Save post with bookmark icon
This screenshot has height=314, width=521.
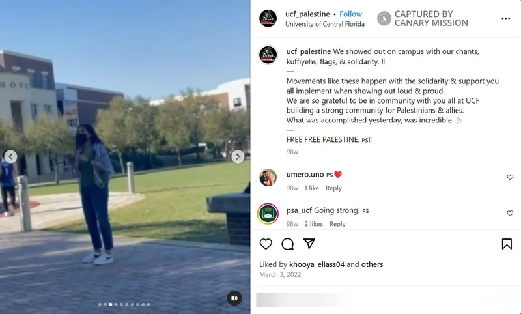507,244
